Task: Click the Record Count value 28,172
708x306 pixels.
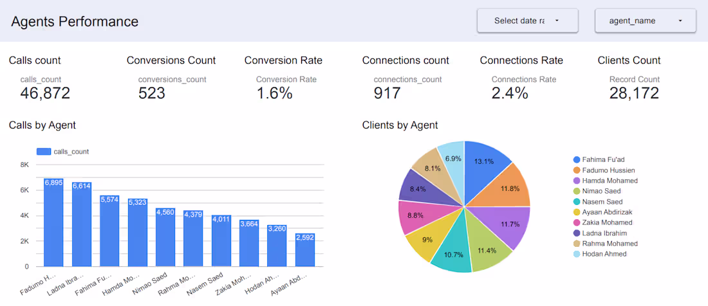Action: coord(635,93)
